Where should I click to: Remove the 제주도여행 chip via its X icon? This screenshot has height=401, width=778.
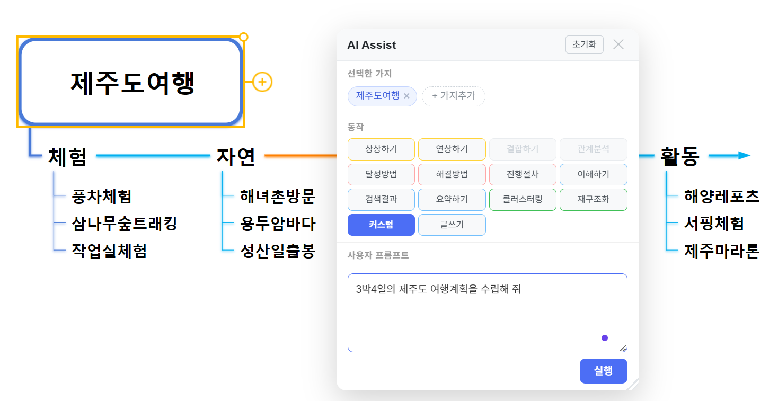tap(406, 96)
